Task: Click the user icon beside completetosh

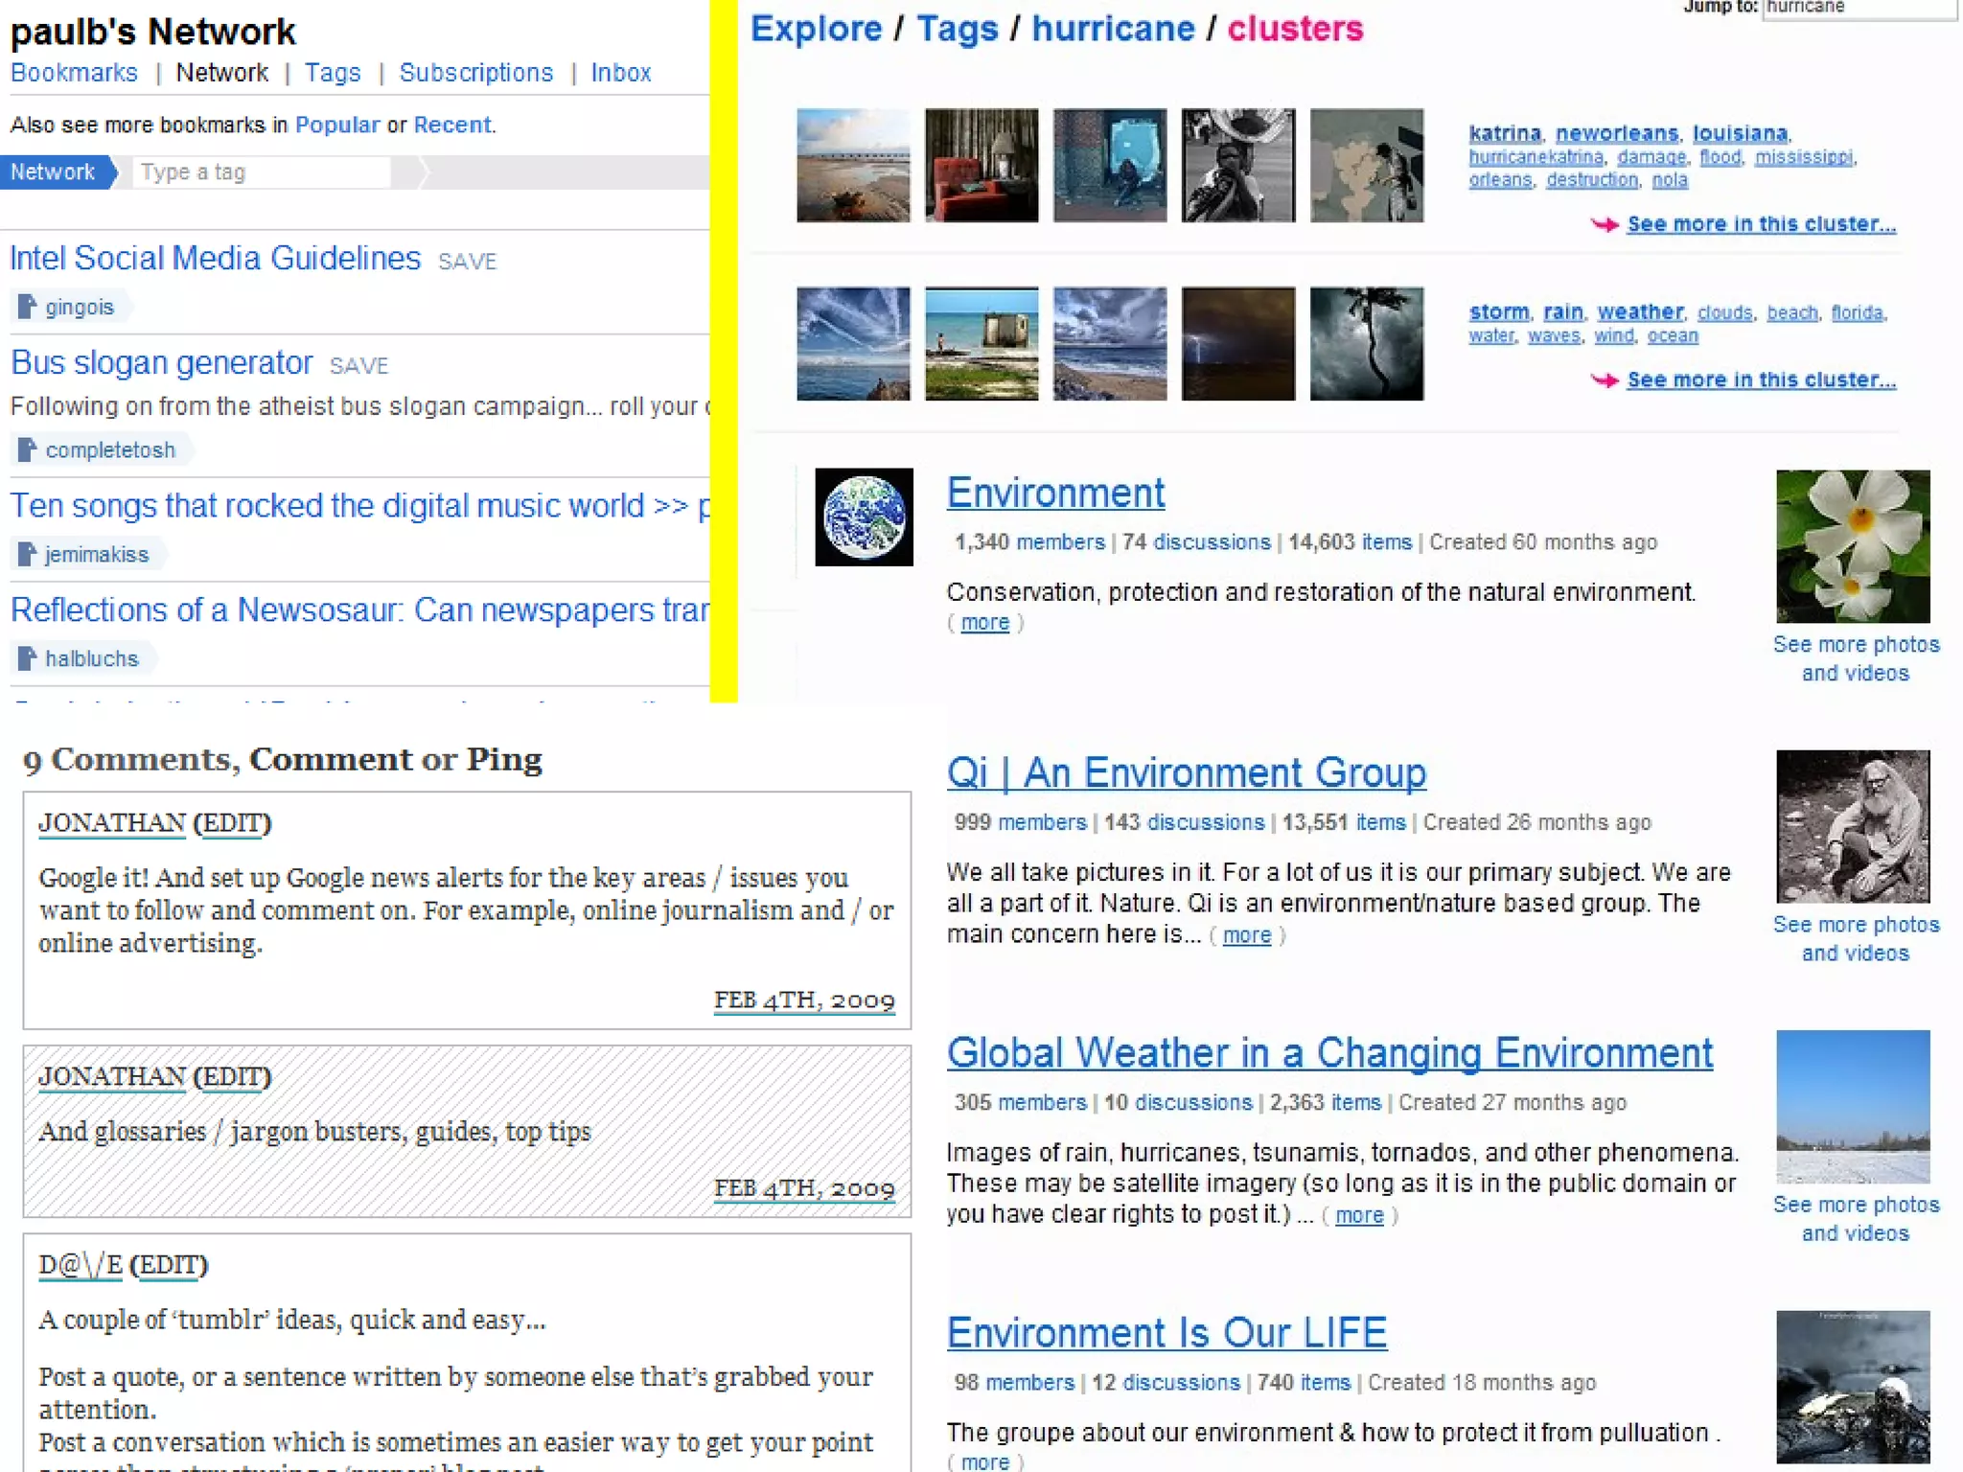Action: [x=27, y=449]
